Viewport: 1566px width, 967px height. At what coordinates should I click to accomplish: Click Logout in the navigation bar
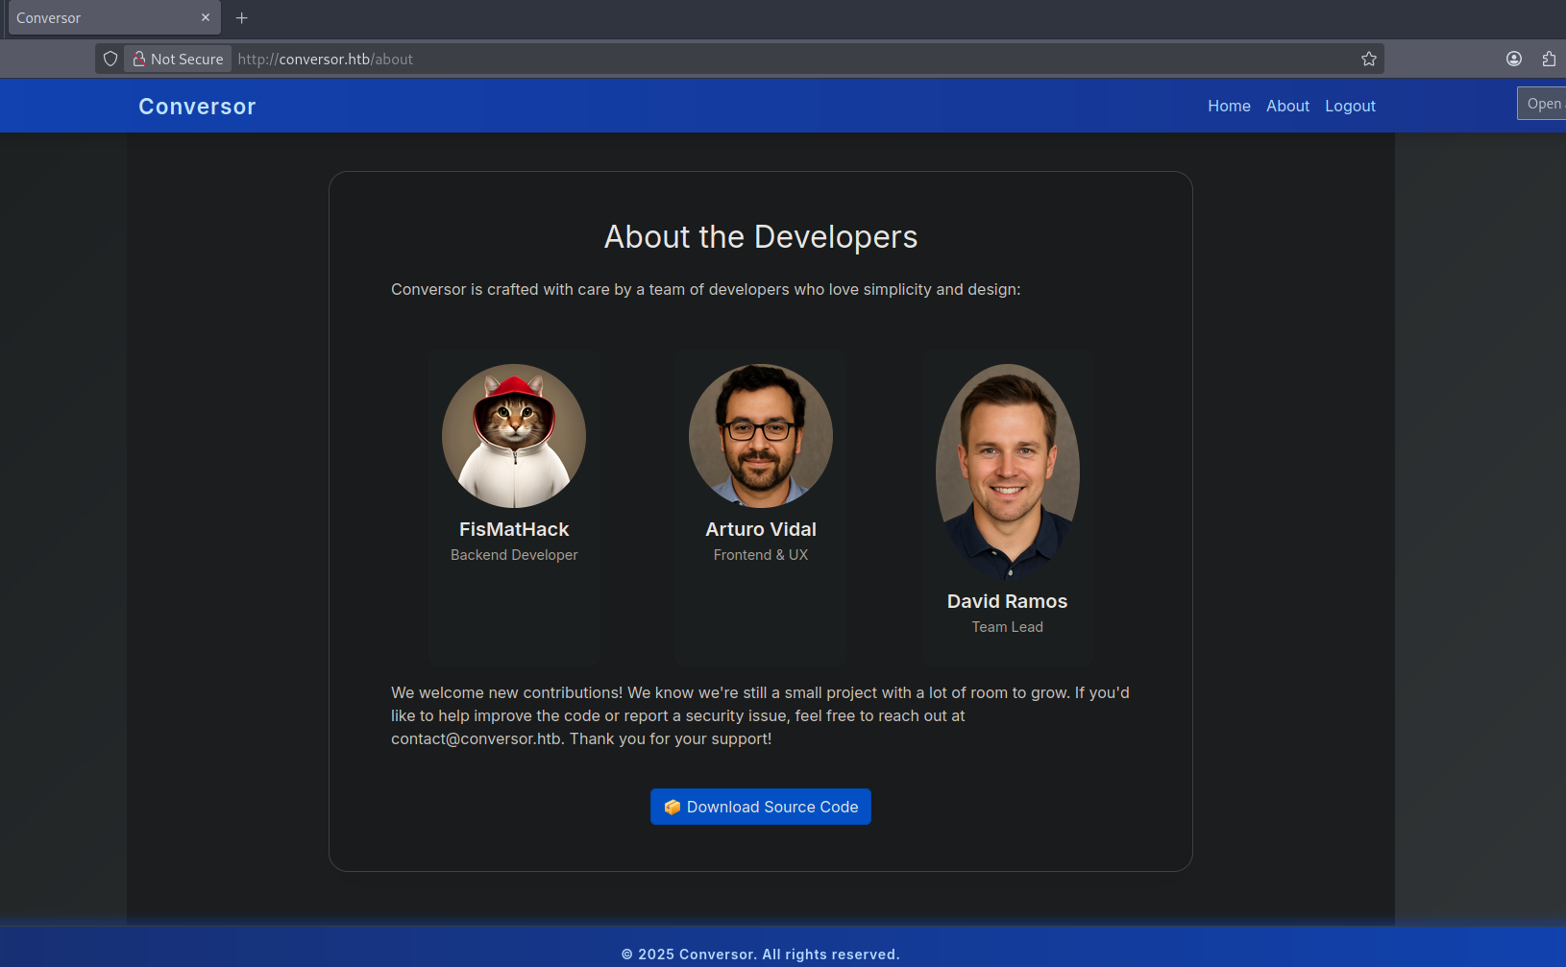pos(1350,106)
